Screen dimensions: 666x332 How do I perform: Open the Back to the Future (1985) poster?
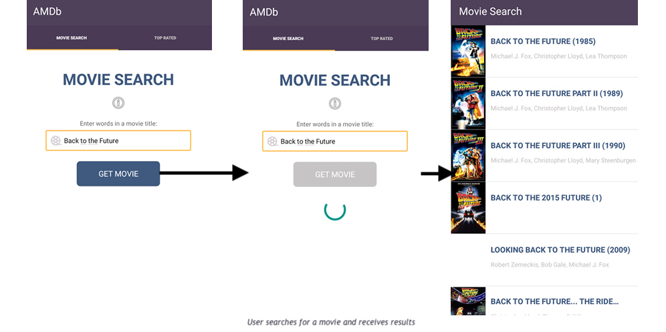tap(468, 51)
